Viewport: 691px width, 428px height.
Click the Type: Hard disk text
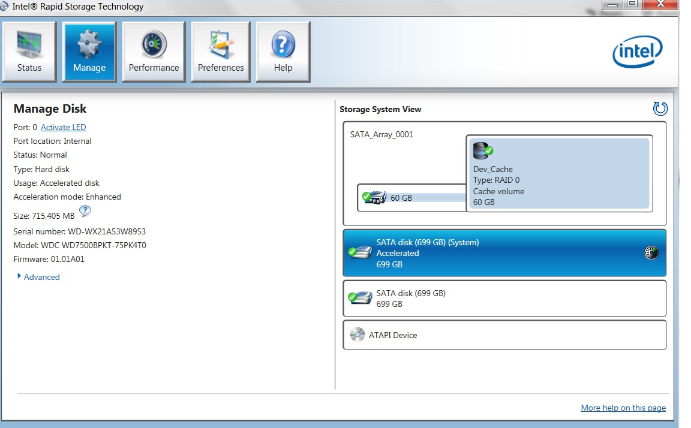pyautogui.click(x=41, y=169)
